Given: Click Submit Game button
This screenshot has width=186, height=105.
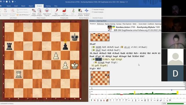Looking at the screenshot, I should pyautogui.click(x=22, y=9).
